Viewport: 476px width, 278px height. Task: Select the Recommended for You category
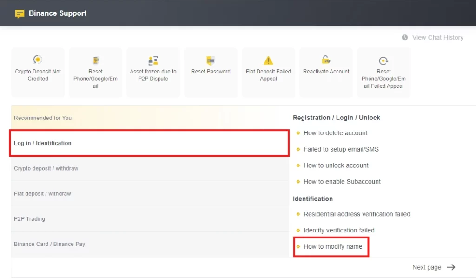pyautogui.click(x=150, y=118)
